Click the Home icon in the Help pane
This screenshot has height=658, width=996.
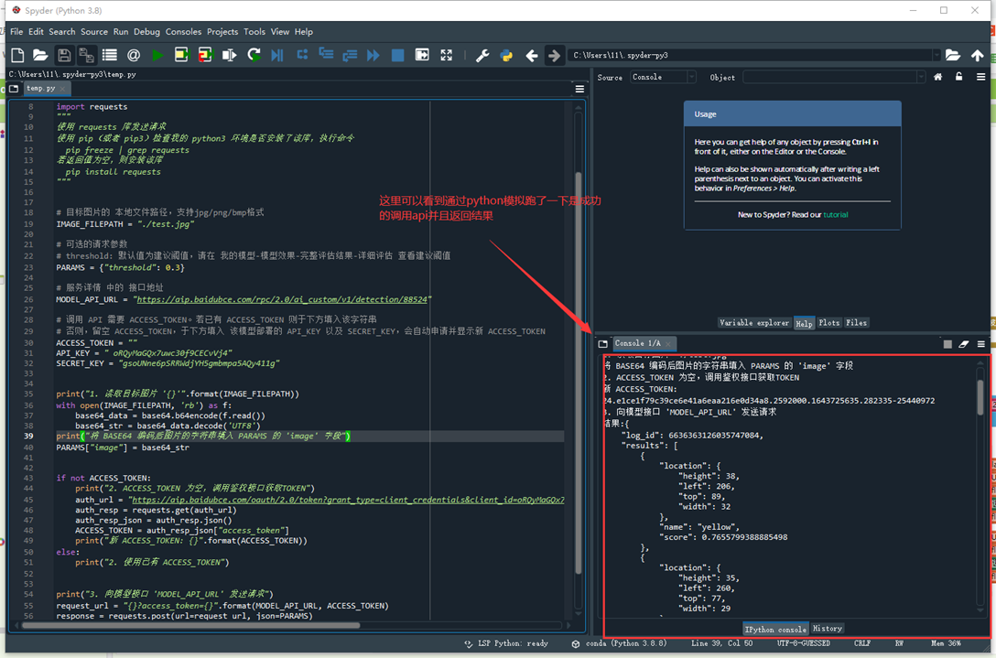[x=937, y=77]
